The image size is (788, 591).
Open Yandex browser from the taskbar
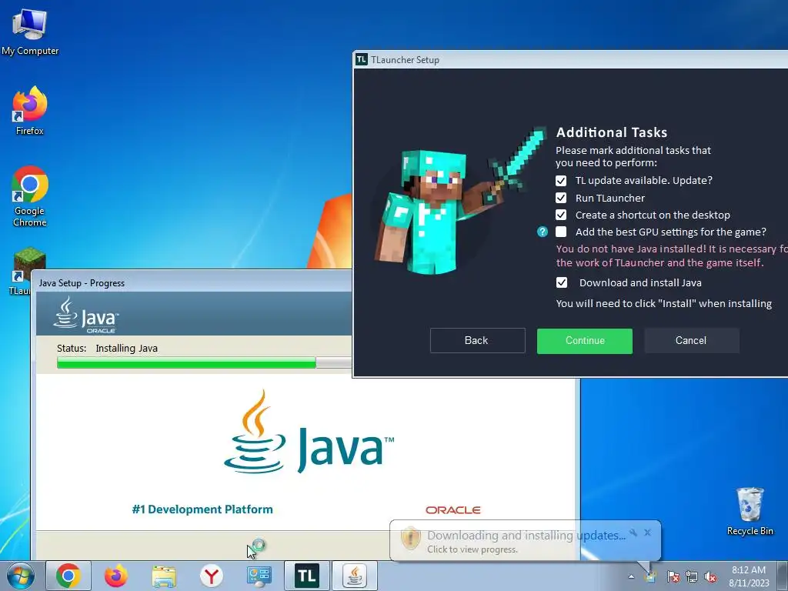212,576
